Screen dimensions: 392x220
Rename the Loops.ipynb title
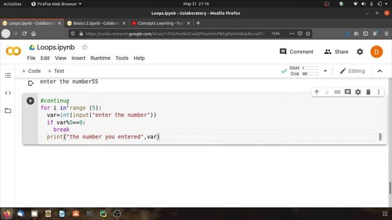click(x=56, y=47)
